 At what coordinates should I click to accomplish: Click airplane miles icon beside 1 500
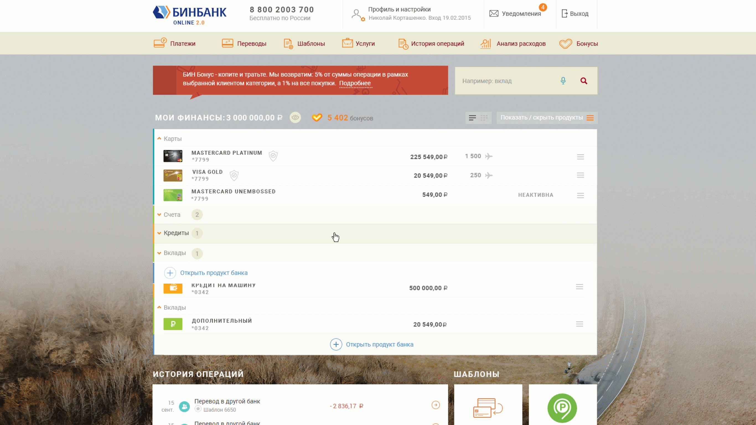489,156
